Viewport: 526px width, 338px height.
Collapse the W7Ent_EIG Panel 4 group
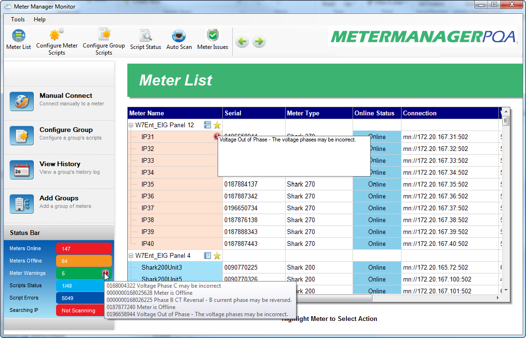pos(131,255)
